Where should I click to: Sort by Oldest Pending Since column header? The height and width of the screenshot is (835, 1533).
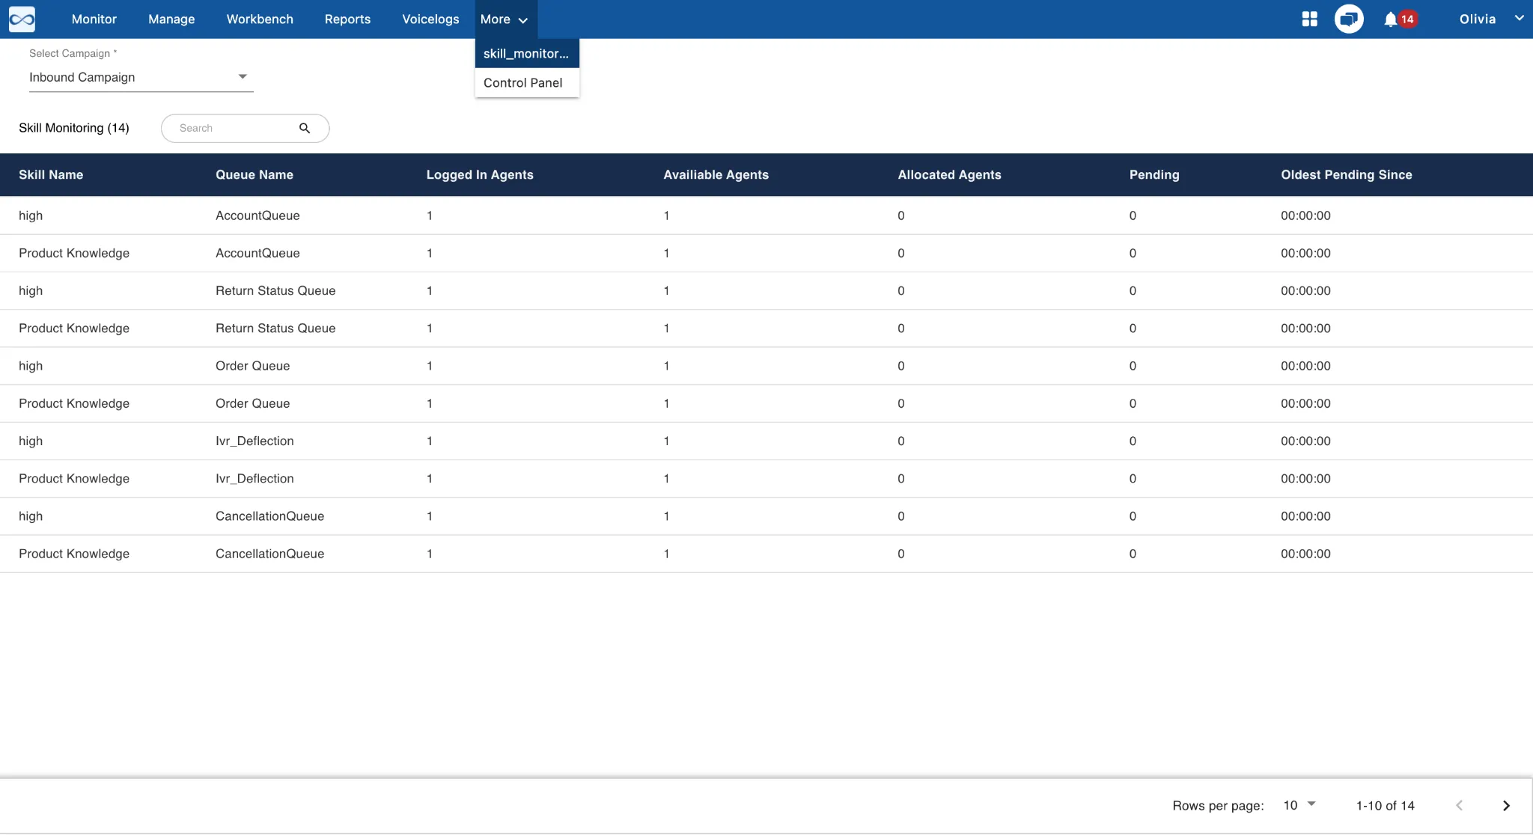[1346, 175]
